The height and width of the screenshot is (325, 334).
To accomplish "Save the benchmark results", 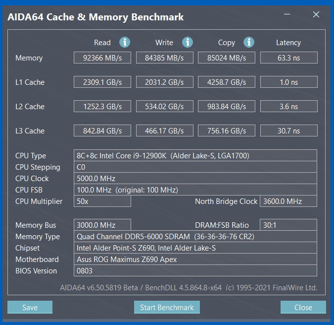I will pyautogui.click(x=30, y=307).
